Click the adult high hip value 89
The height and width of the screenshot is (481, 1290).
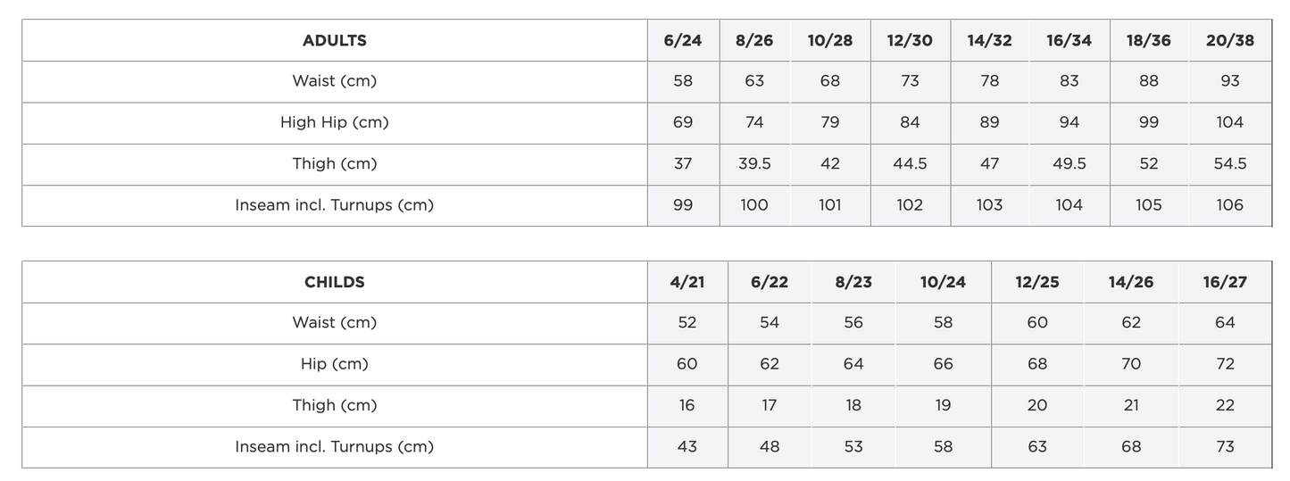pyautogui.click(x=989, y=122)
